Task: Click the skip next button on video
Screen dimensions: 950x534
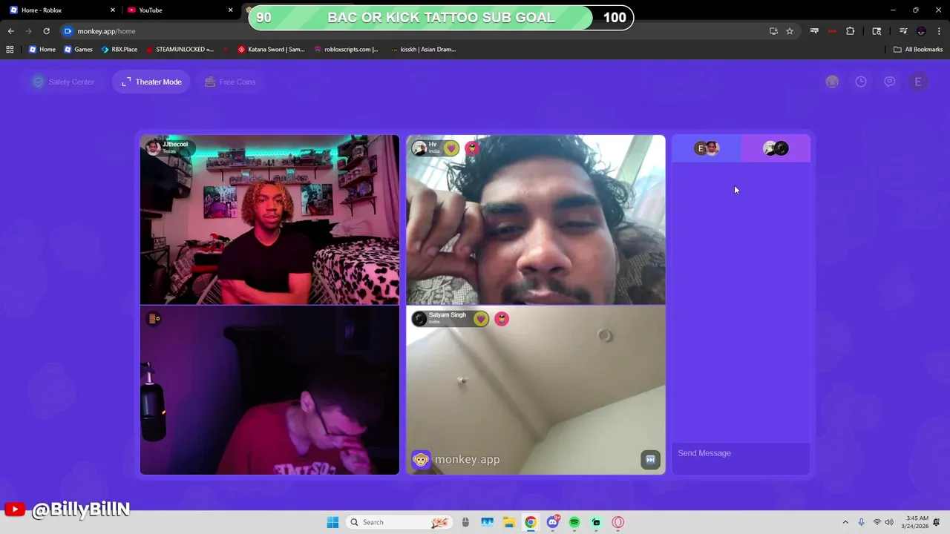Action: [650, 460]
